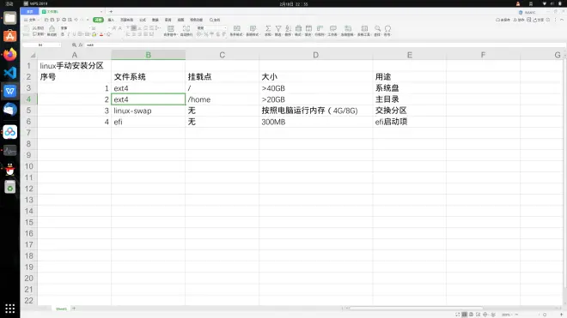Image resolution: width=567 pixels, height=318 pixels.
Task: Toggle underline formatting
Action: 74,34
